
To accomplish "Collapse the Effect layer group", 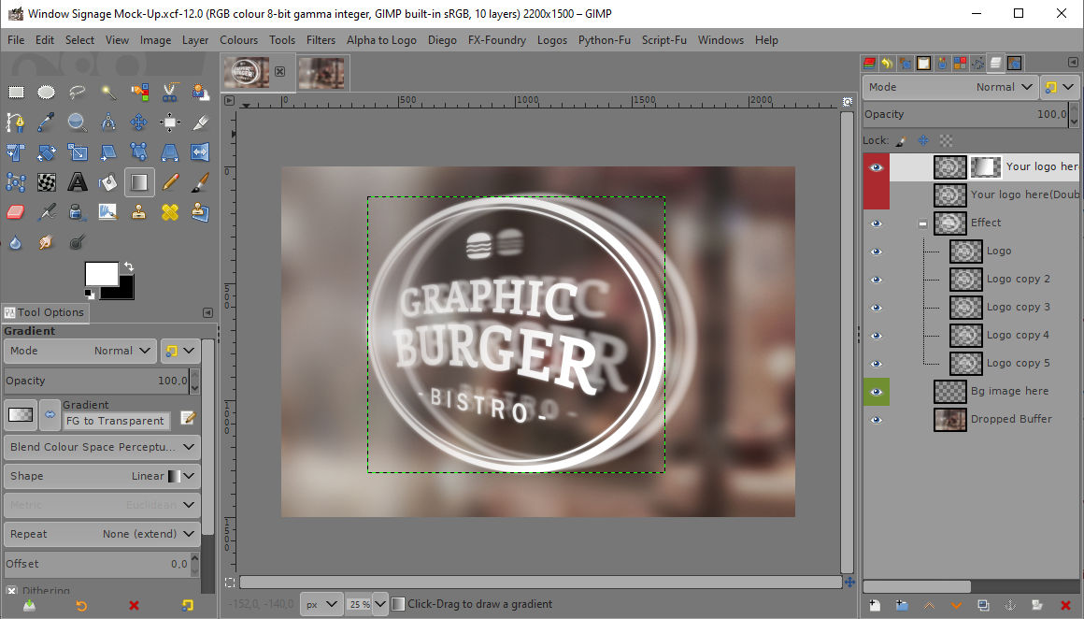I will [922, 223].
